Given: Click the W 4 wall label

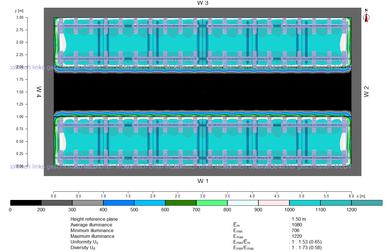Looking at the screenshot, I should click(39, 92).
